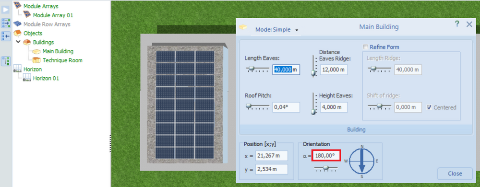Click the Length Ridge value field
Image resolution: width=480 pixels, height=187 pixels.
(x=408, y=70)
